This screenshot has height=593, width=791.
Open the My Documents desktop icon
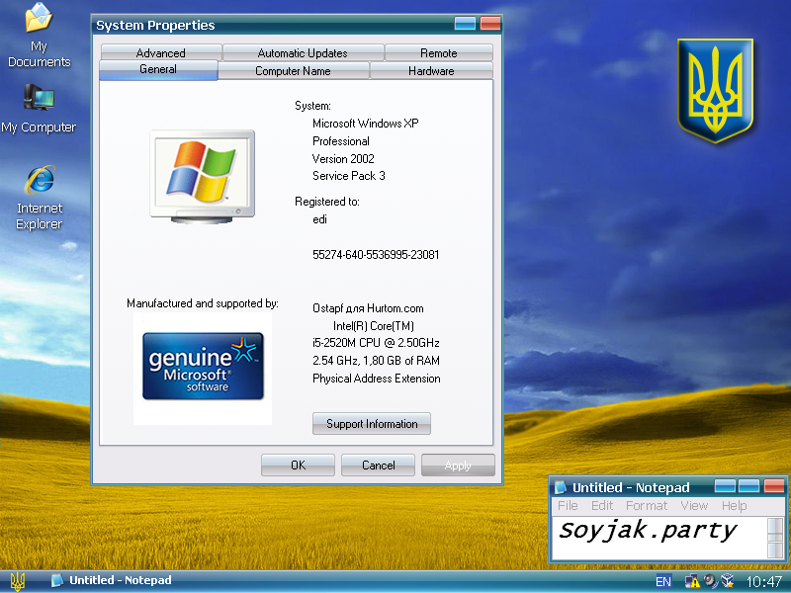tap(39, 36)
